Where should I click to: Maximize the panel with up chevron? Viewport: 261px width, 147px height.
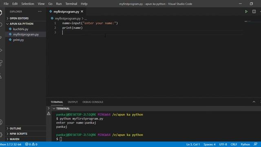coord(254,102)
